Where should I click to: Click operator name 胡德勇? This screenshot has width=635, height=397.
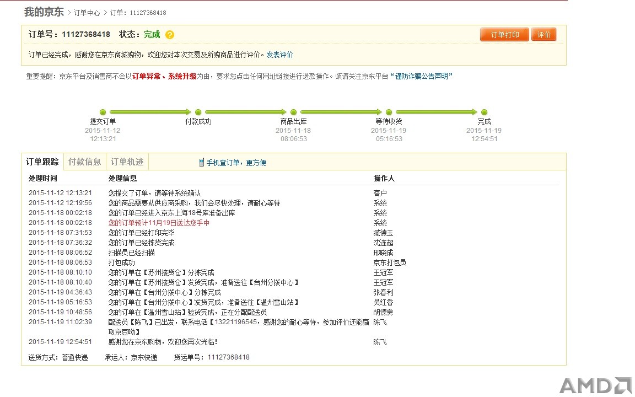(x=383, y=312)
